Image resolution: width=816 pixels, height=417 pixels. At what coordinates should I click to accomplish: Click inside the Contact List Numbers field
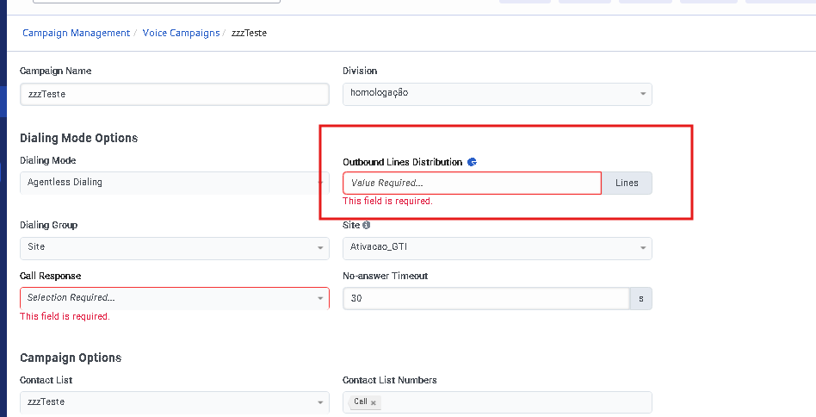516,402
